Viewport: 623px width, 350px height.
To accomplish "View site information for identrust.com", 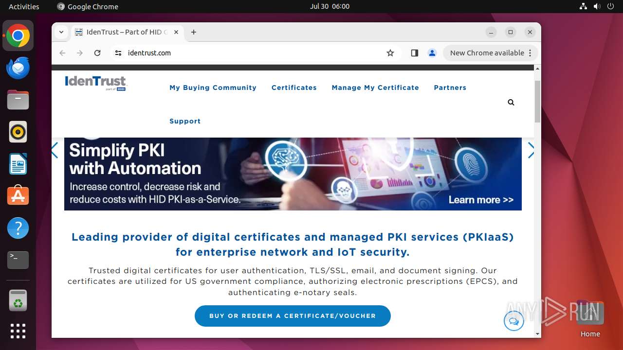I will click(118, 53).
